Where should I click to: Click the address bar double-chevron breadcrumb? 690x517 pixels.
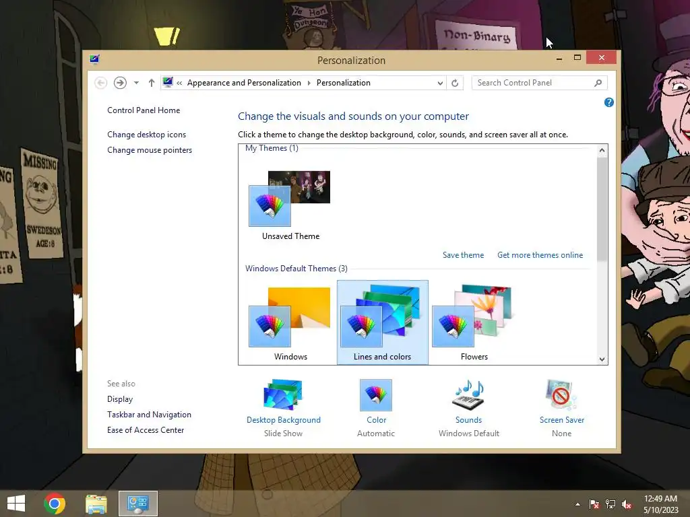point(179,83)
